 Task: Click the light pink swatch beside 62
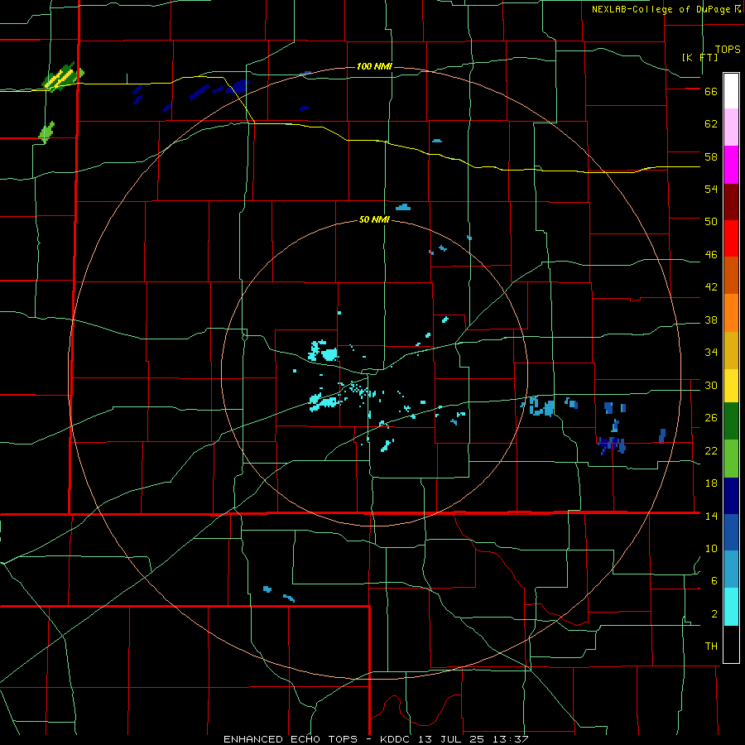(731, 127)
